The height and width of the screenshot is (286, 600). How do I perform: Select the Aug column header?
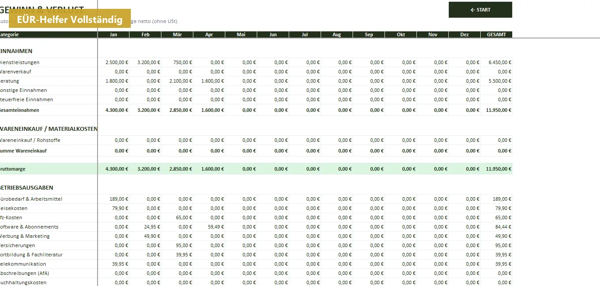[337, 34]
